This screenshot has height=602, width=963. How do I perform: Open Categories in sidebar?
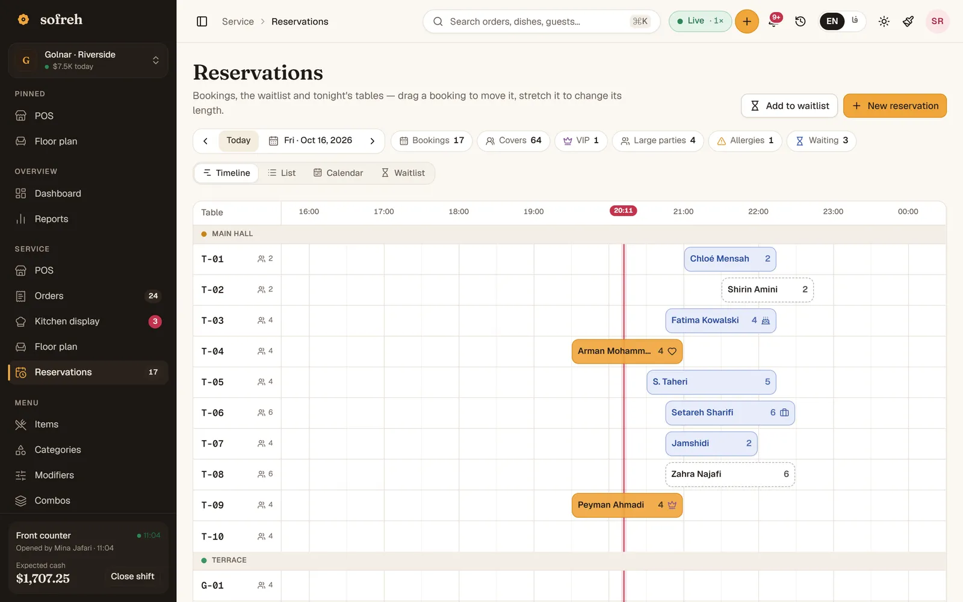88,450
